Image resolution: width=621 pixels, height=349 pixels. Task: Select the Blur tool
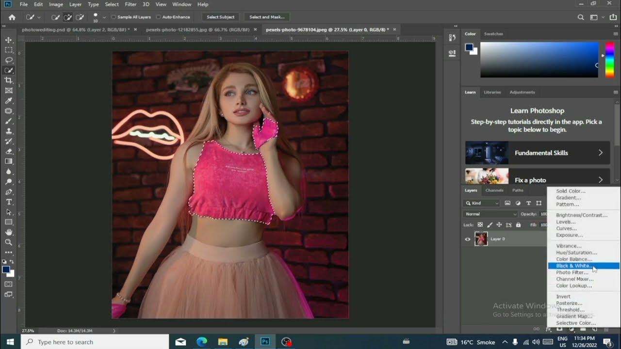[8, 172]
